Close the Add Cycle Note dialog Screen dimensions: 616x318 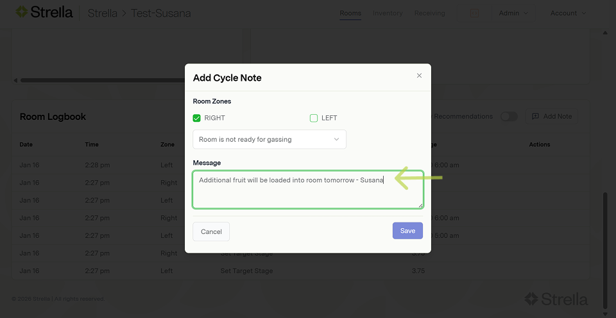pos(419,76)
